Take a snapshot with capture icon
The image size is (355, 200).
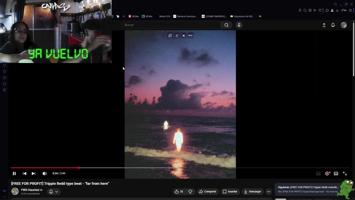(x=305, y=10)
